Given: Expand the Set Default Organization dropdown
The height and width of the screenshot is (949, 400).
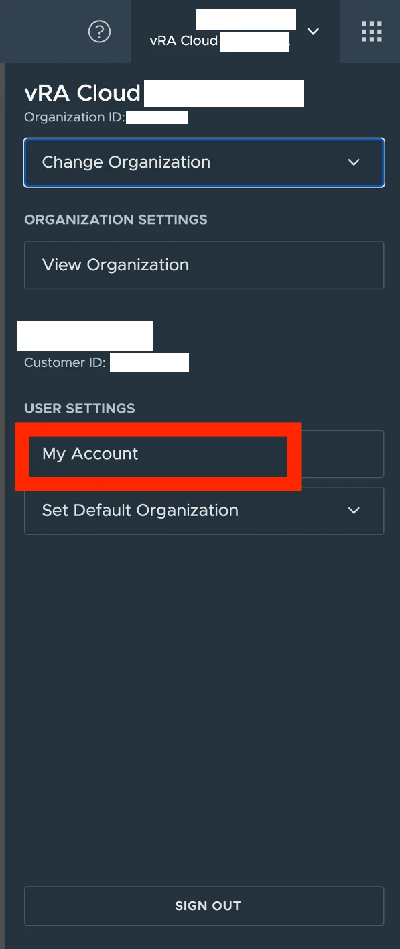Looking at the screenshot, I should [x=204, y=511].
